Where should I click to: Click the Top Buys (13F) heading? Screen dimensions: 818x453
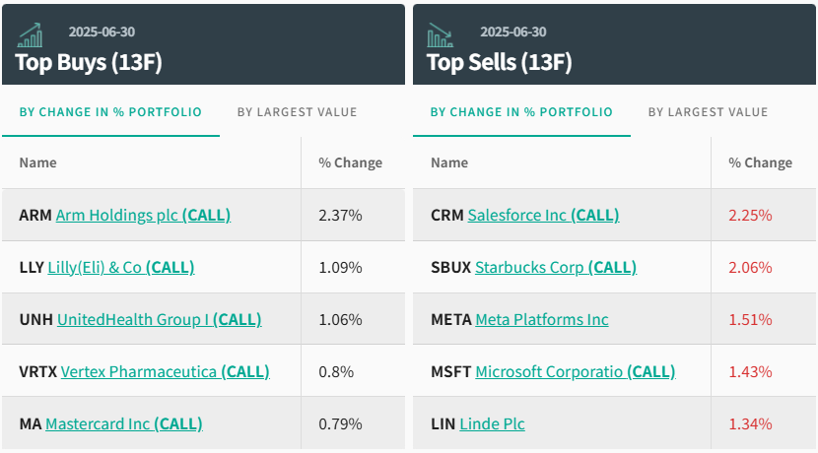point(89,62)
